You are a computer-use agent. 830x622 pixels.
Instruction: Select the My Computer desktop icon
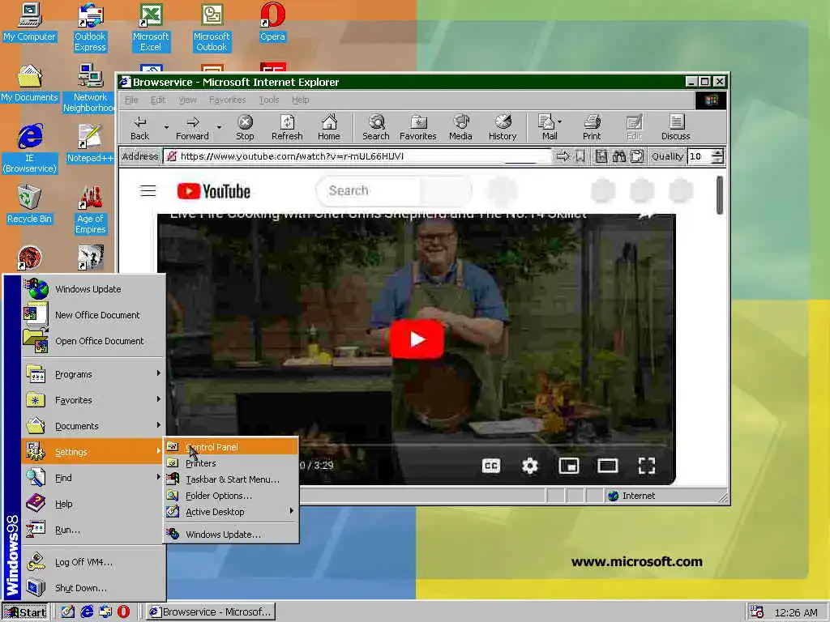pyautogui.click(x=30, y=22)
